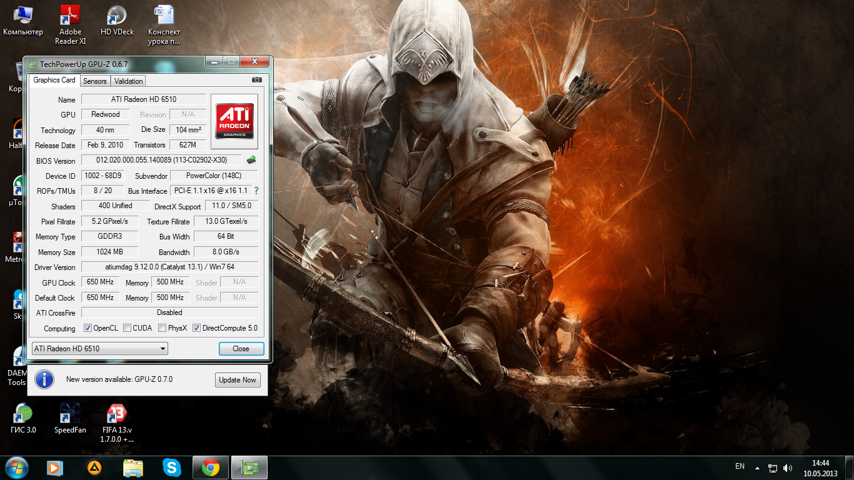Open Skype from the taskbar
This screenshot has height=480, width=854.
tap(172, 467)
